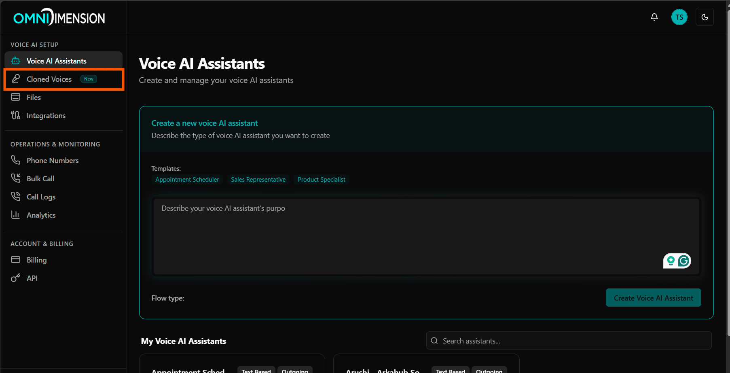Toggle dark mode with the moon button

[705, 17]
